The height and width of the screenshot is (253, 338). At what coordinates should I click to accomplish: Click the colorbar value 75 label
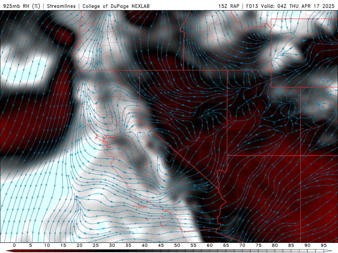259,245
